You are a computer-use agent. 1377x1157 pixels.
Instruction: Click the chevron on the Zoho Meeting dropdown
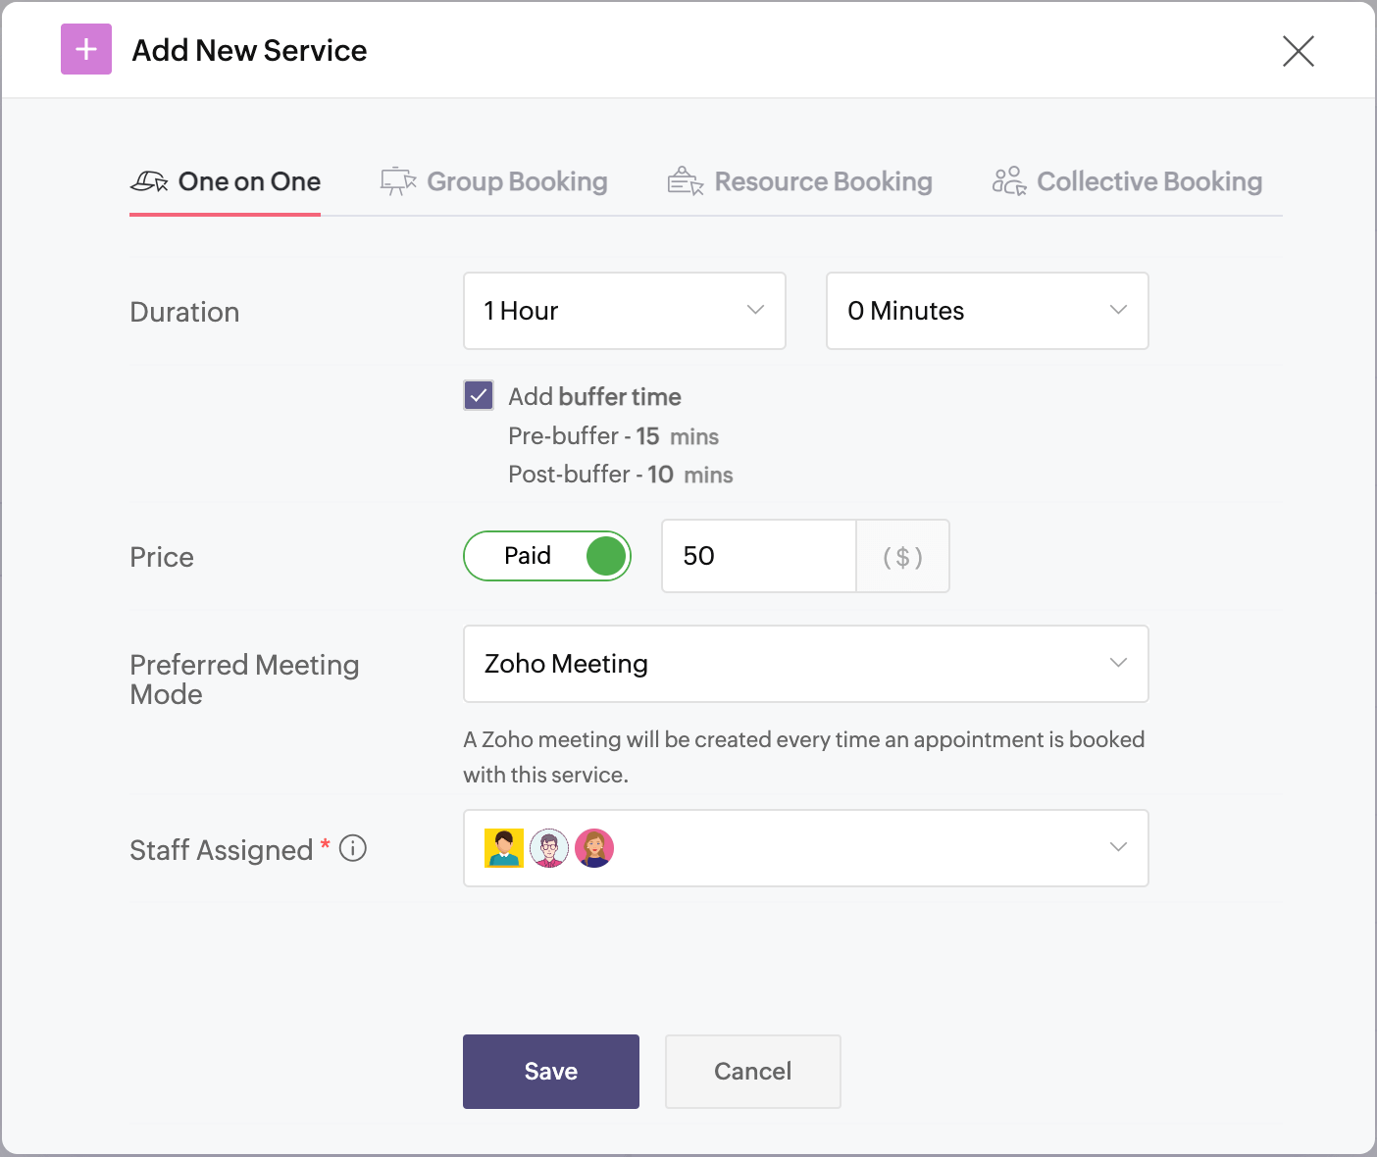coord(1118,663)
